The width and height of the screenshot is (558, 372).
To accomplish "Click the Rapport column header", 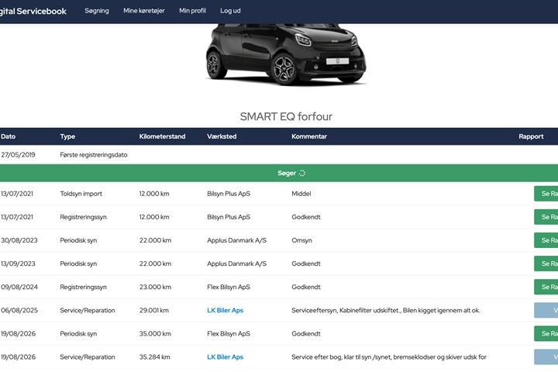I will click(531, 136).
